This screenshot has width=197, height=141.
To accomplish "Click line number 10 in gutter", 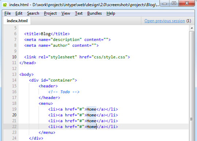I will click(x=14, y=57).
